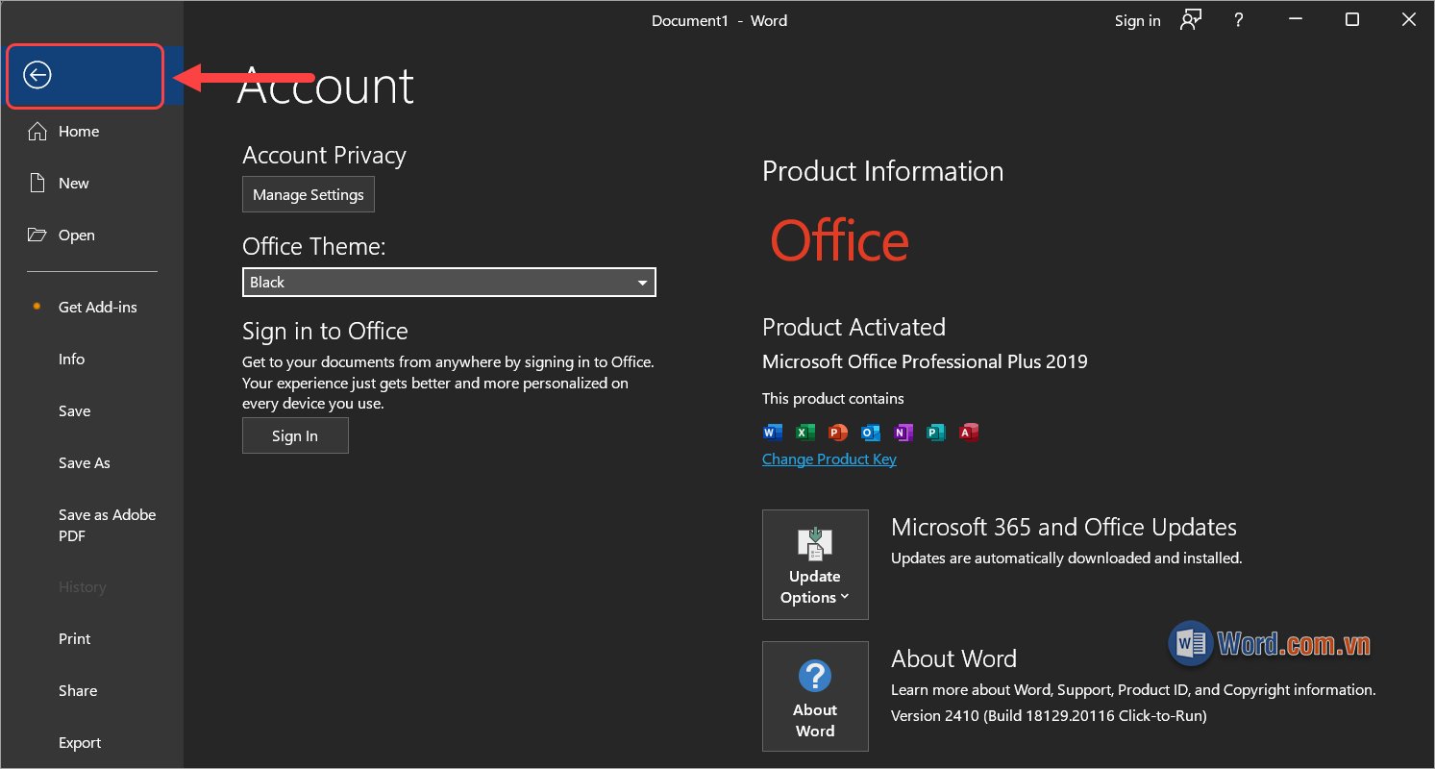Image resolution: width=1435 pixels, height=769 pixels.
Task: Click the "About Word" heading text
Action: click(954, 659)
